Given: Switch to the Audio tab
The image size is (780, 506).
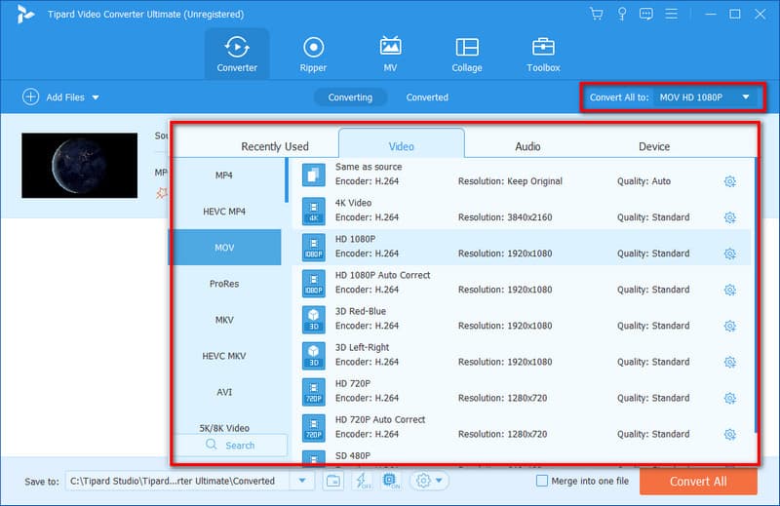Looking at the screenshot, I should pos(527,146).
